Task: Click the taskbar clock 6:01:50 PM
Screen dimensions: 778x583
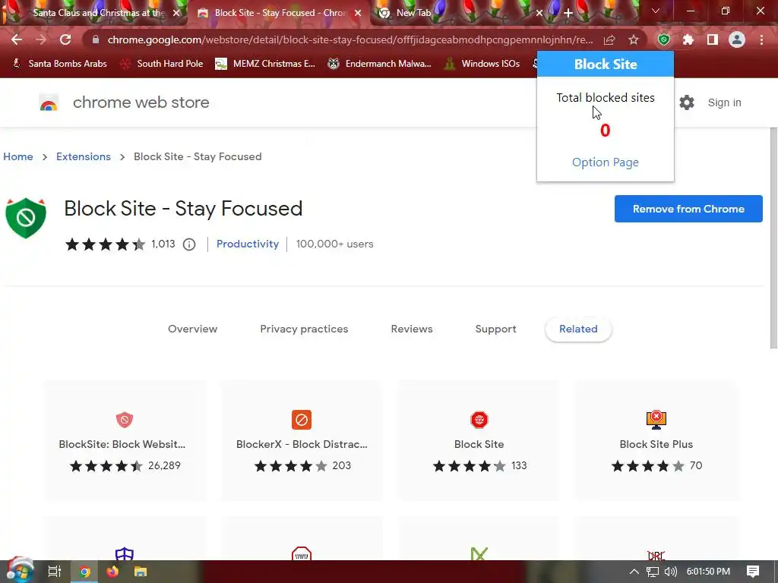Action: click(708, 572)
